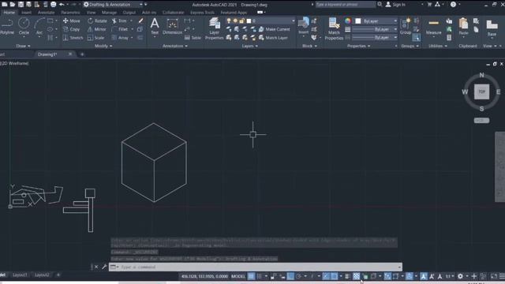This screenshot has height=284, width=505.
Task: Add a new layout with plus button
Action: 58,275
